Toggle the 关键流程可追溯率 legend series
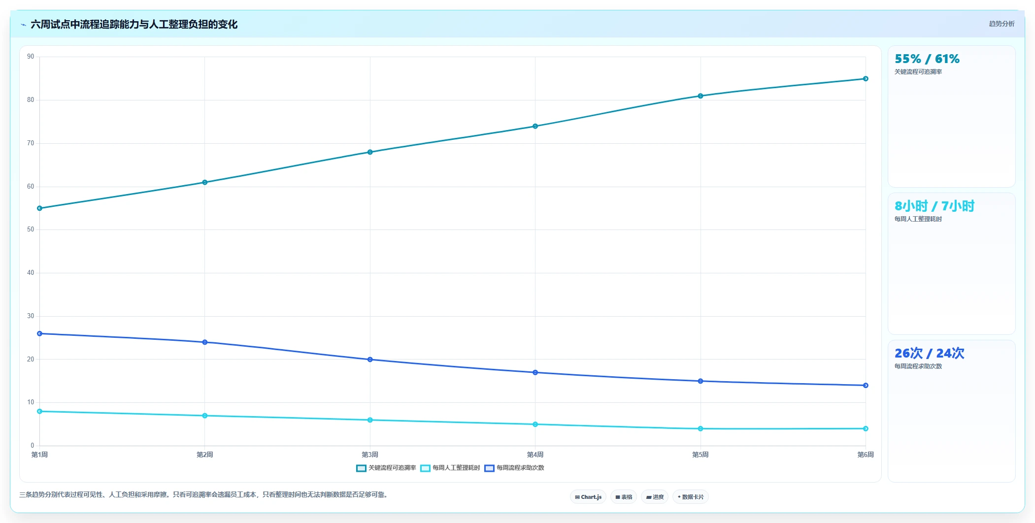 [x=386, y=468]
